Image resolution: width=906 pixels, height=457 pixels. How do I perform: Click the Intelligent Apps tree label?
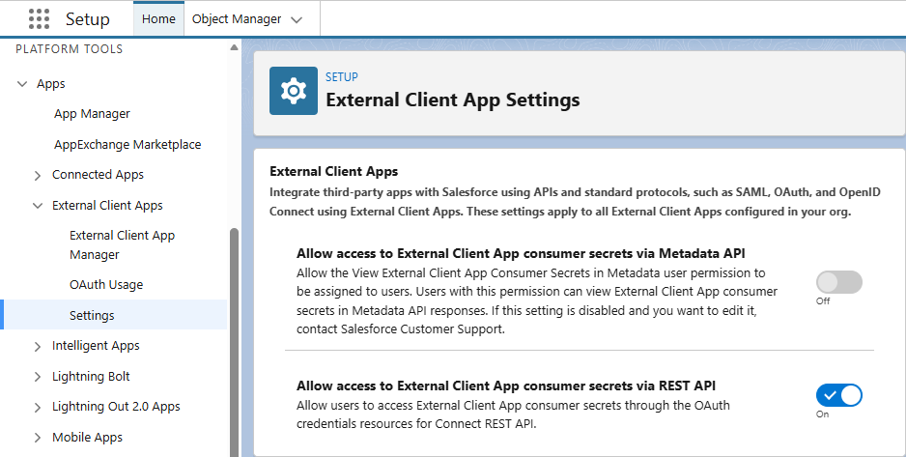point(96,346)
